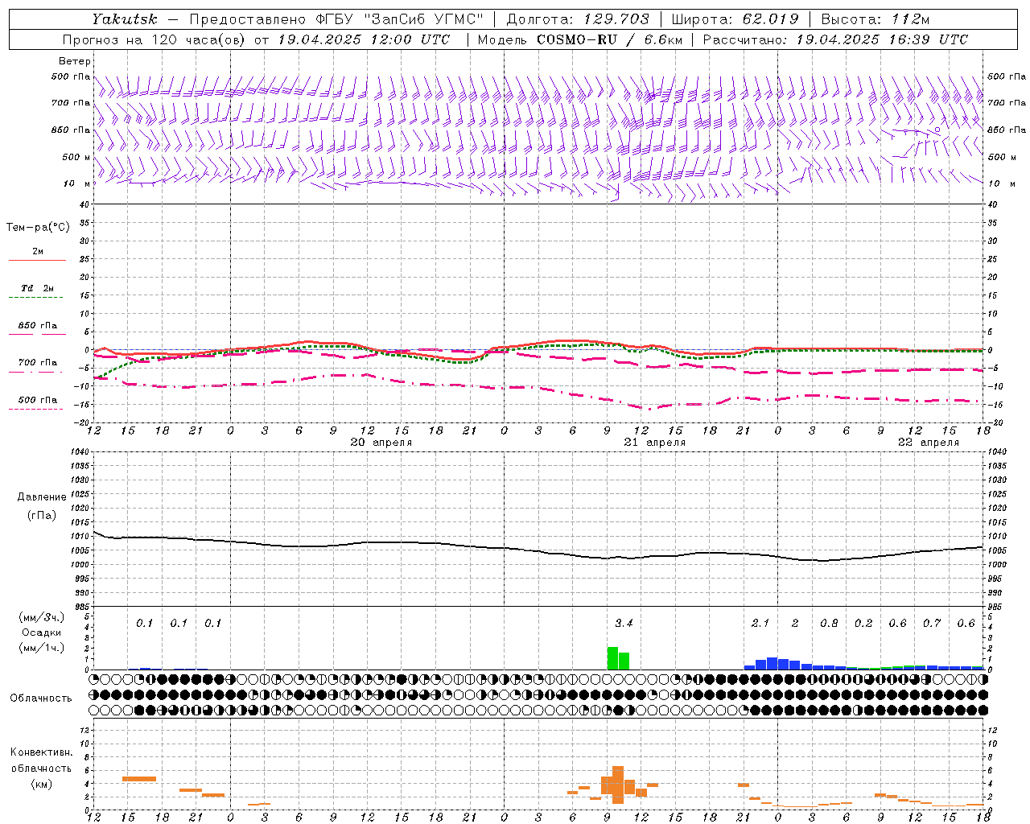Click the Тем-ра(°C) panel label
The image size is (1030, 824).
tap(38, 228)
